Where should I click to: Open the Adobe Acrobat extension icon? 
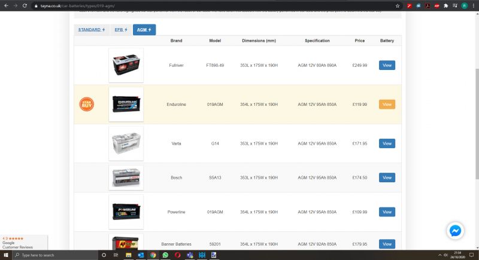pyautogui.click(x=428, y=6)
